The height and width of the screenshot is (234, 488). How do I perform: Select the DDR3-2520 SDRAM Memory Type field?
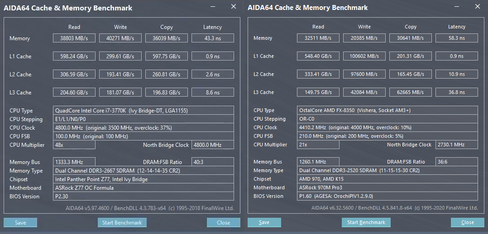pyautogui.click(x=388, y=170)
